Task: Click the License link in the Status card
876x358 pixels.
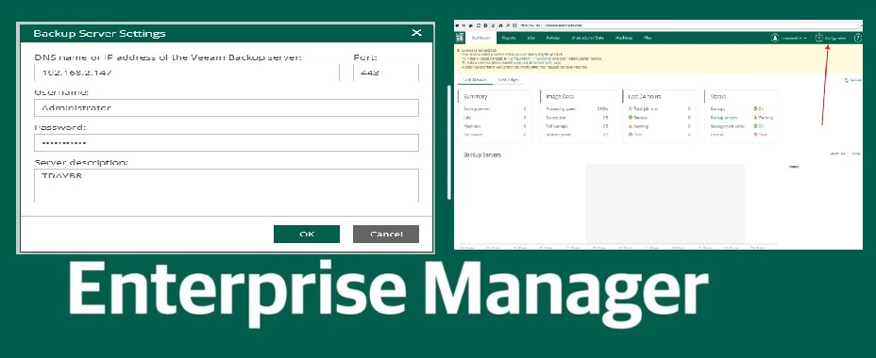Action: [716, 135]
